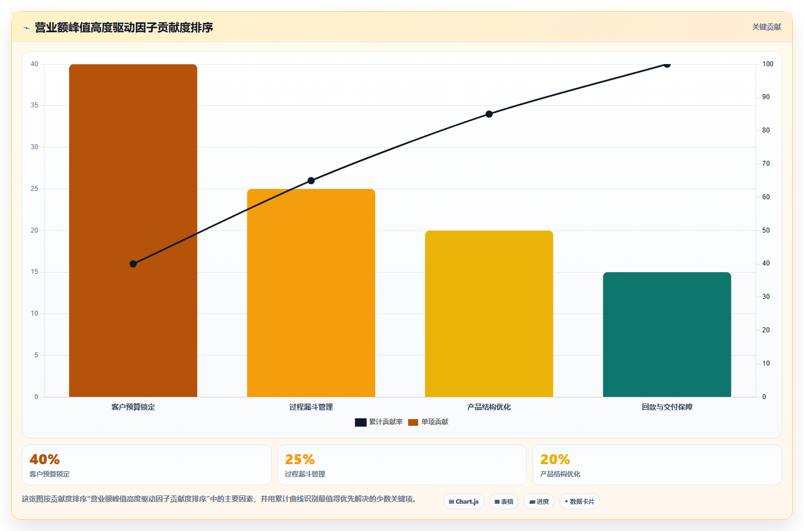Screen dimensions: 804x531
Task: Click the cumulative line point at 85
Action: [489, 114]
